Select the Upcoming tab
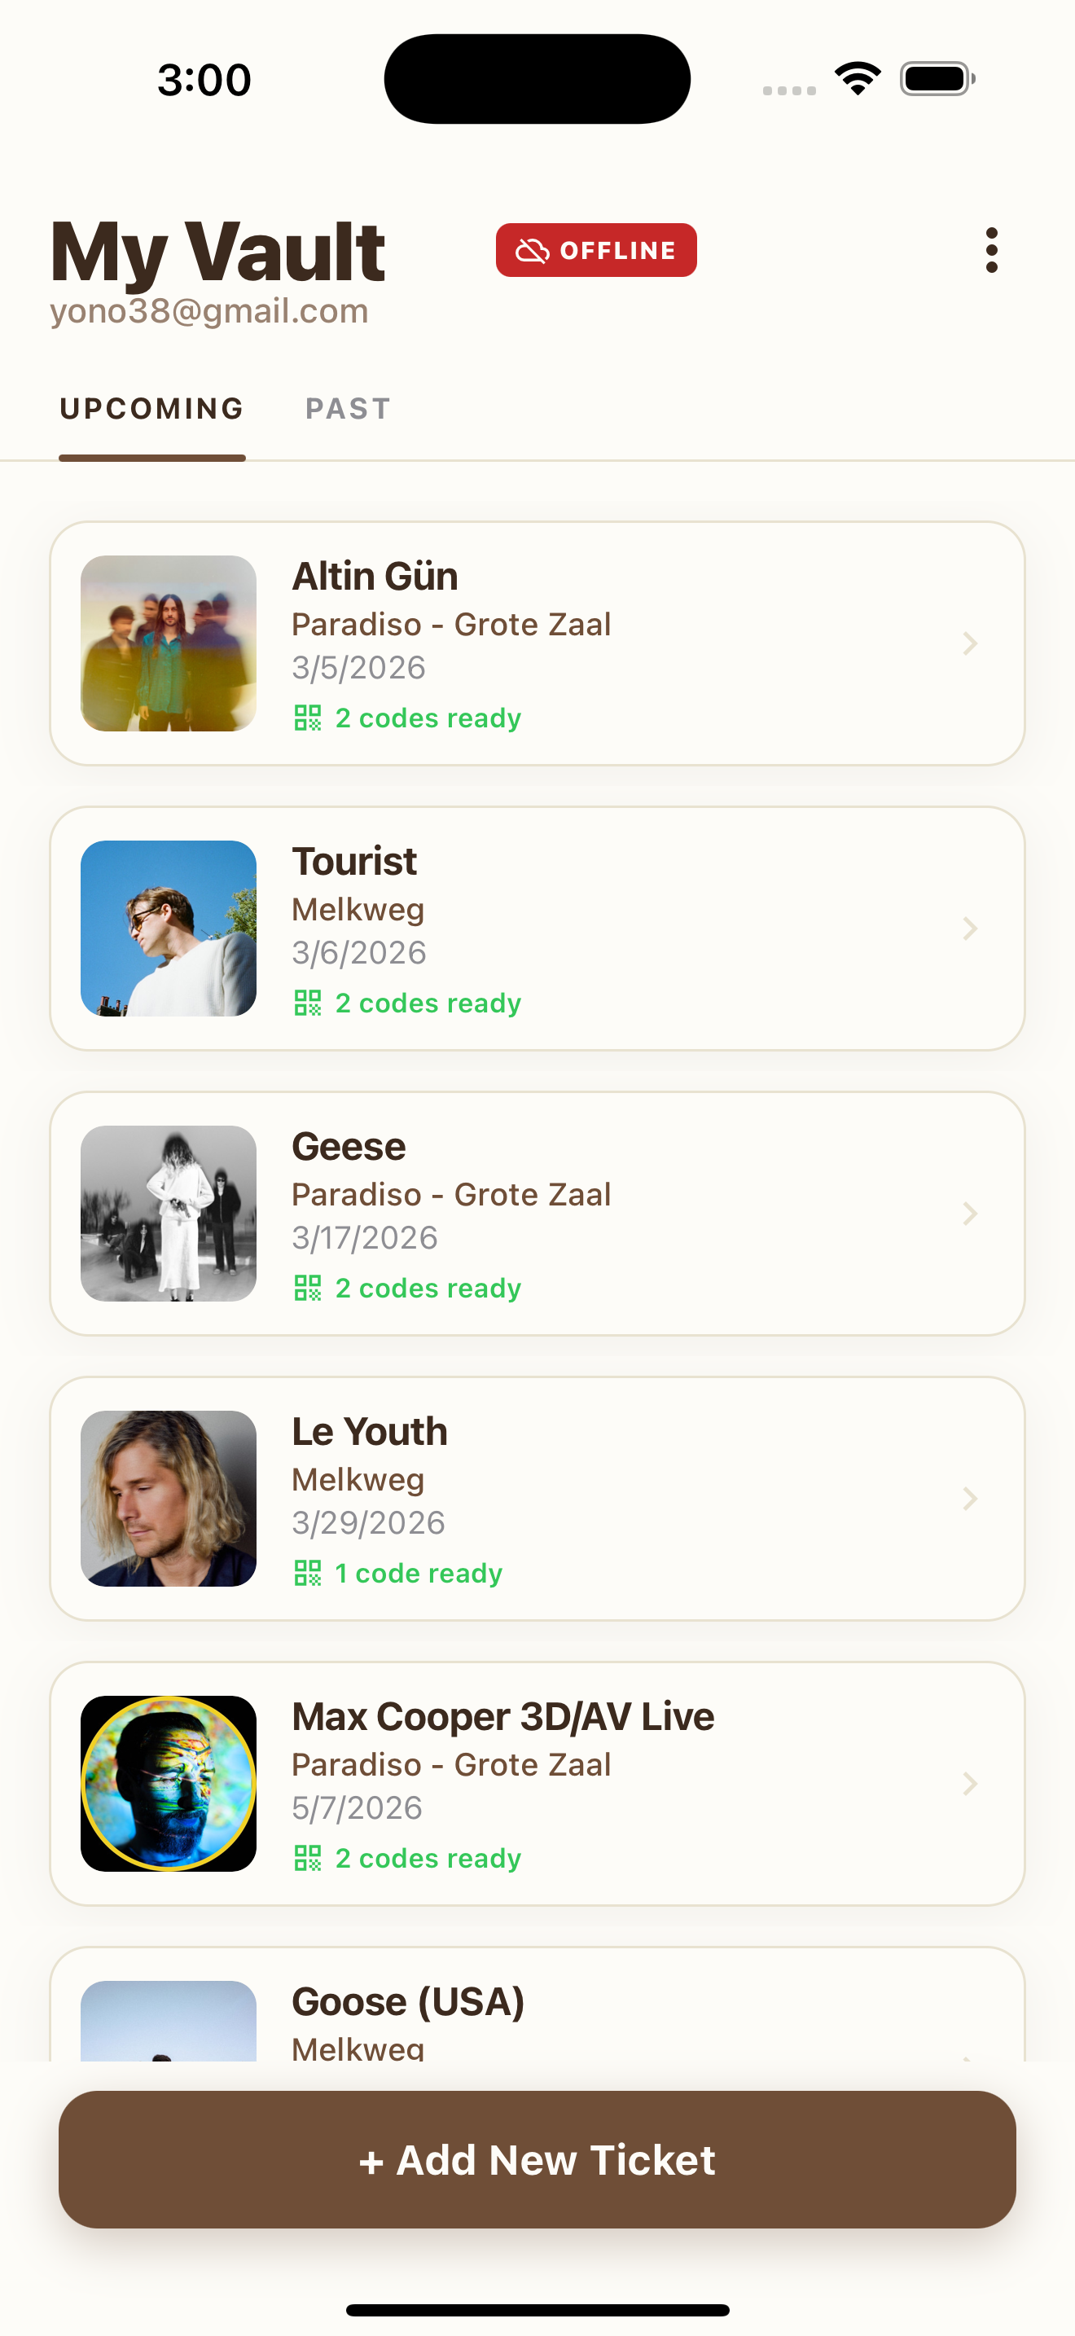 (x=152, y=409)
